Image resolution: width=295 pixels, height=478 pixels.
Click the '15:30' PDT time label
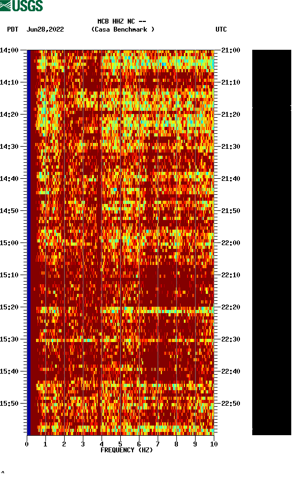click(9, 339)
